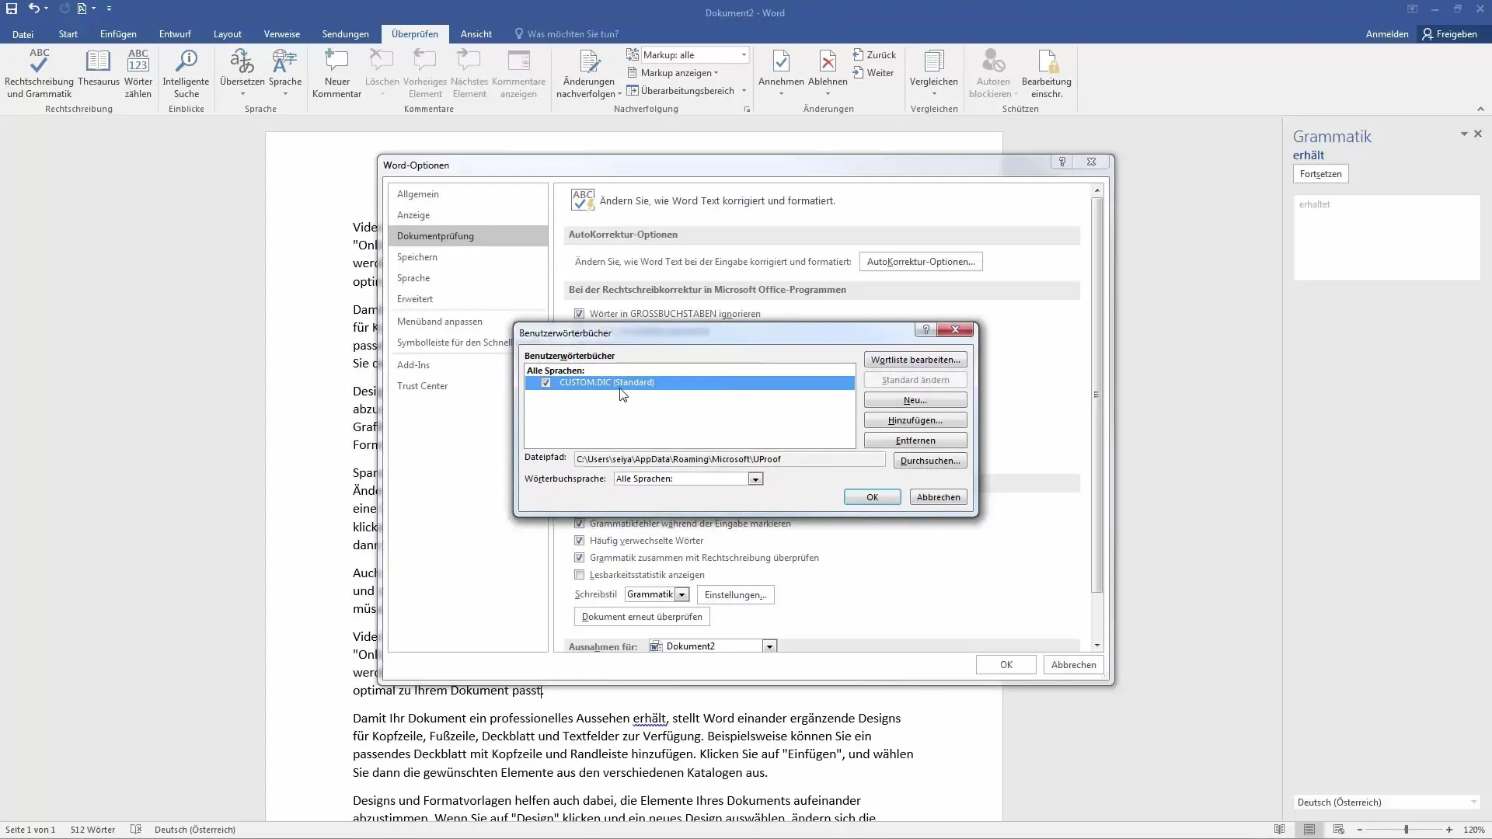Open the Markup: alle dropdown
The height and width of the screenshot is (839, 1492).
click(x=743, y=55)
